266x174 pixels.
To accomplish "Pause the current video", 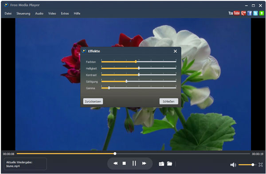I will tap(134, 163).
